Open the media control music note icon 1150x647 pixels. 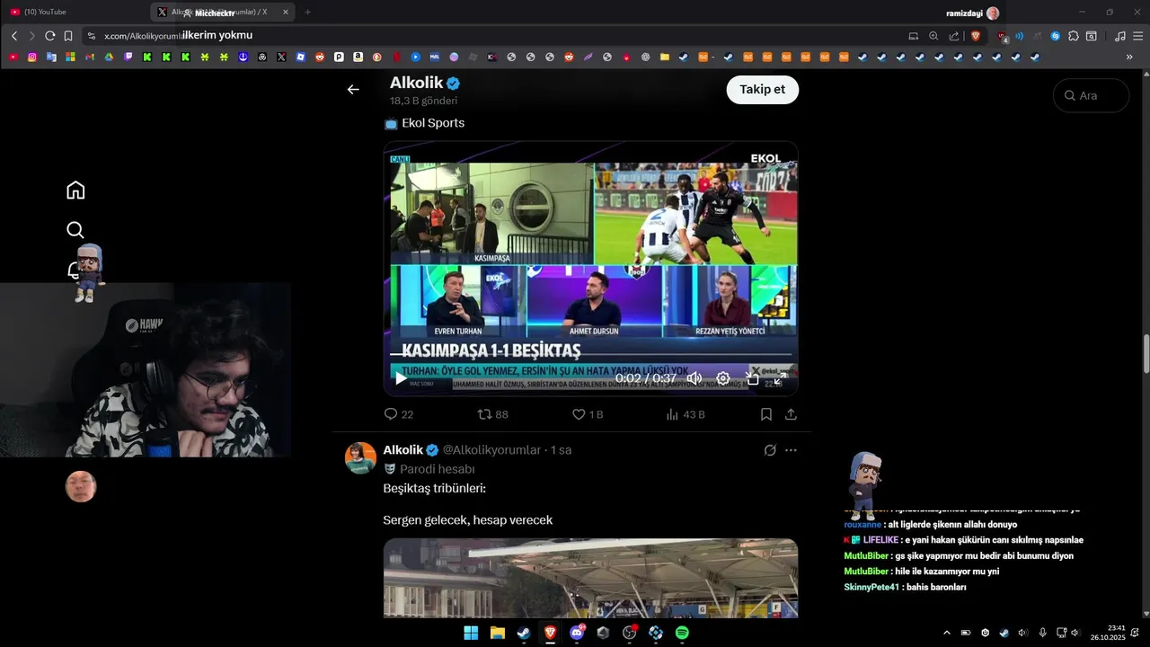pyautogui.click(x=1119, y=36)
